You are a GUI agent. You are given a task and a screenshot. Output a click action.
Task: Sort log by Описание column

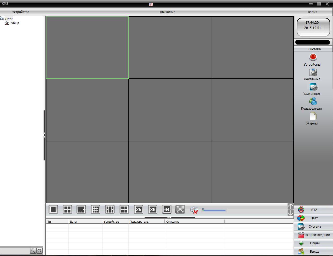click(x=195, y=222)
